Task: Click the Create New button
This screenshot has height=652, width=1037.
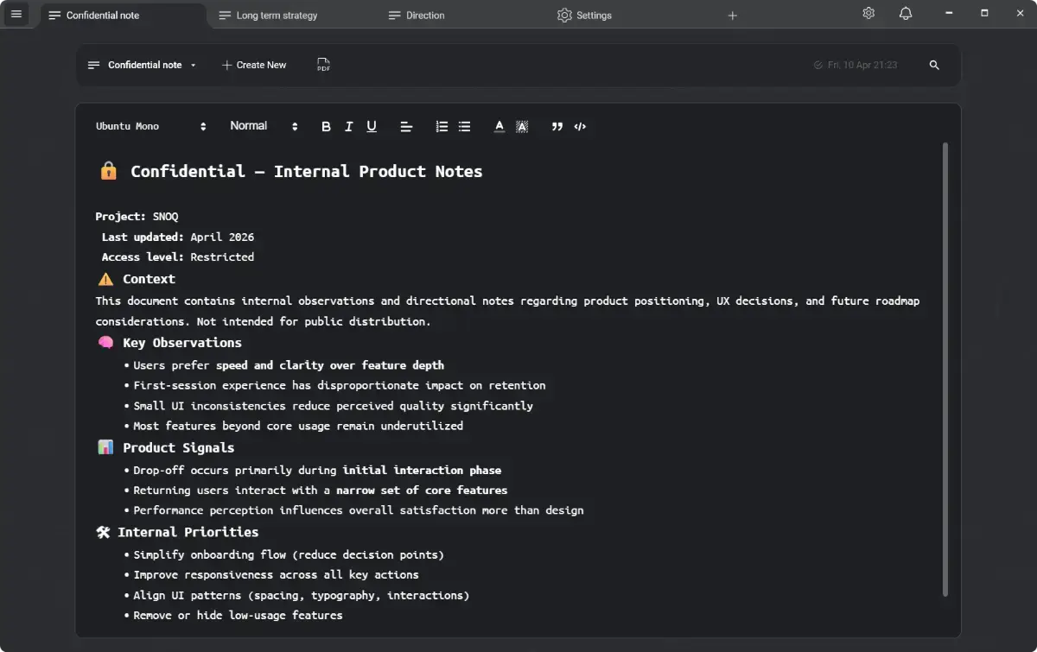Action: pos(254,65)
